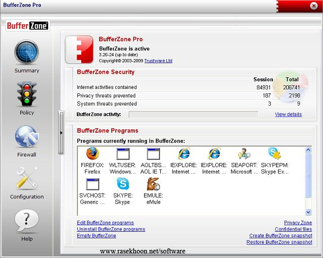Screen dimensions: 323x258
Task: Select the SEAPORT Microsoft program icon
Action: (244, 153)
